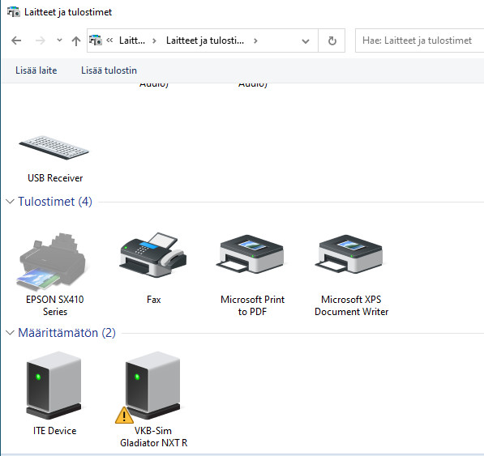Click the 'Tulostimet (4)' group header
The width and height of the screenshot is (484, 456).
click(x=55, y=202)
